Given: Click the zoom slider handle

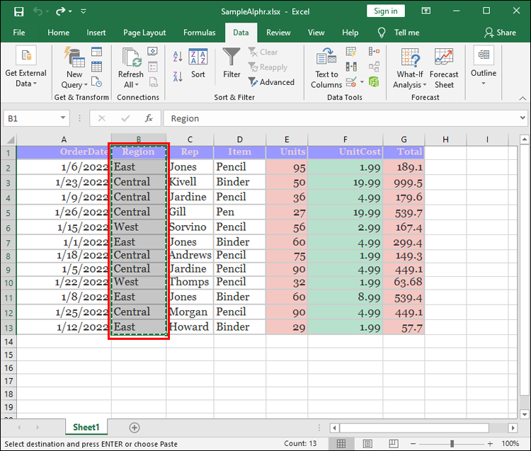Looking at the screenshot, I should point(452,444).
